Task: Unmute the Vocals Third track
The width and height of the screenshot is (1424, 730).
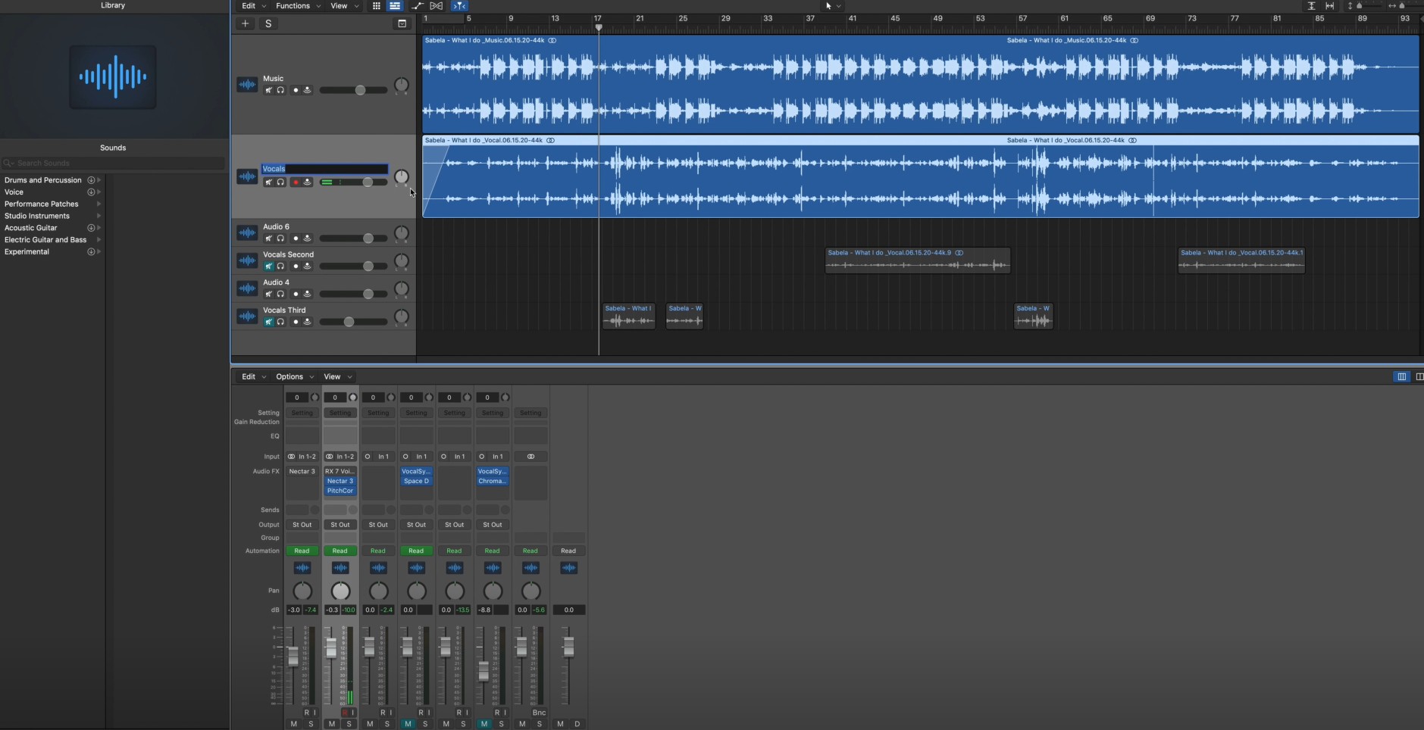Action: tap(268, 322)
